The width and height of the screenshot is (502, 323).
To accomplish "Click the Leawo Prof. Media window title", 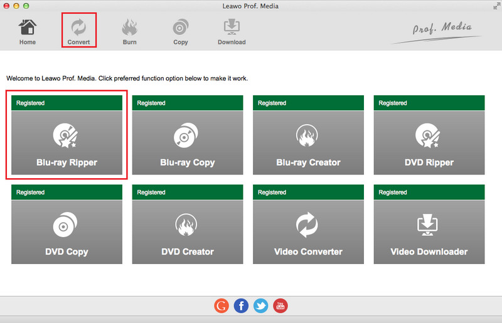I will click(x=250, y=6).
